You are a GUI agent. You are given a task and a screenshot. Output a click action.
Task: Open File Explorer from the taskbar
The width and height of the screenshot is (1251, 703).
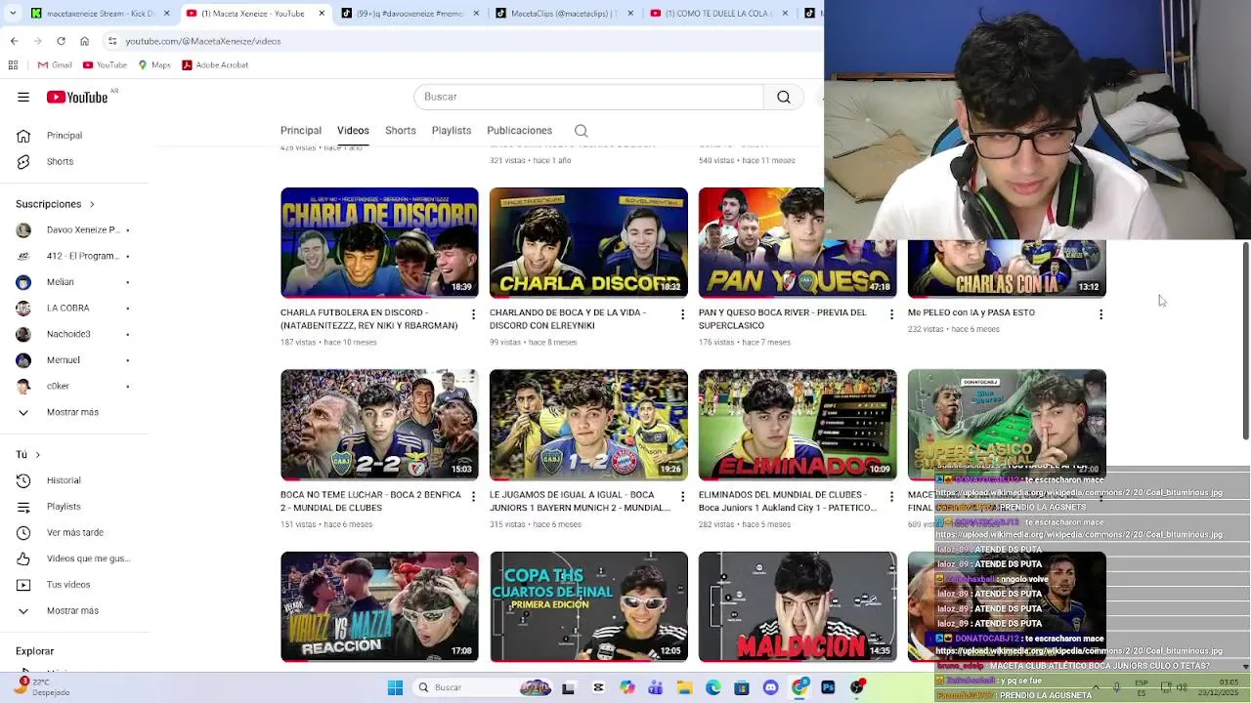[x=684, y=687]
